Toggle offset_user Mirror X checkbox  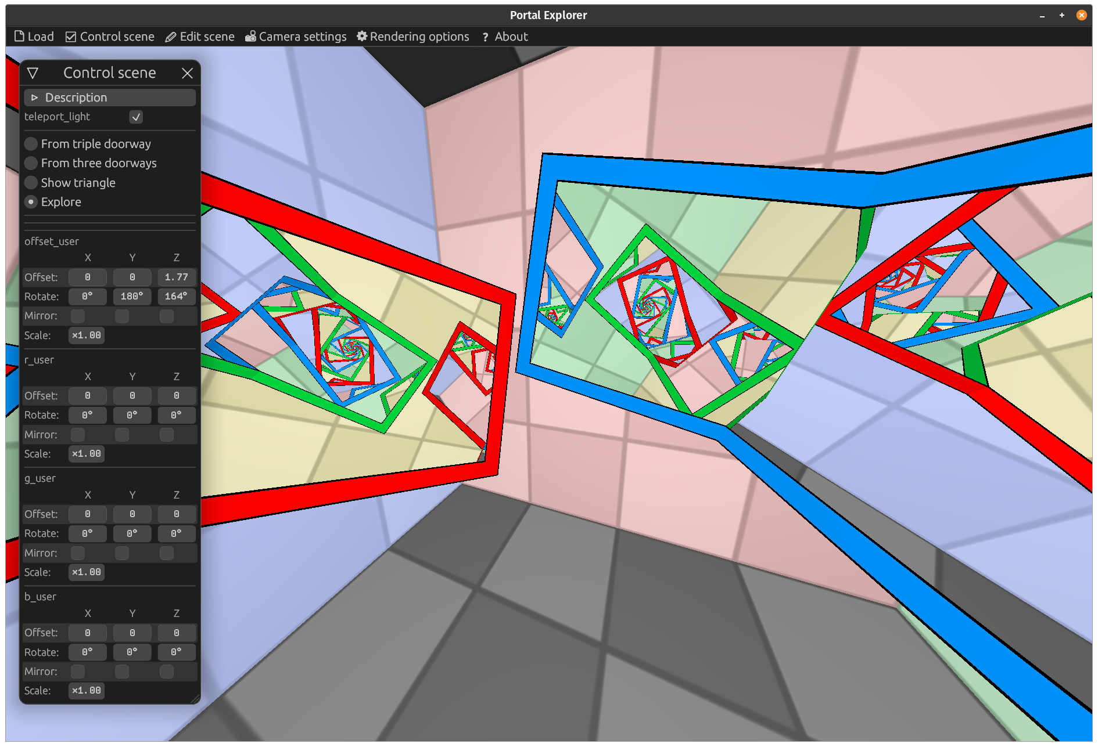(x=78, y=316)
